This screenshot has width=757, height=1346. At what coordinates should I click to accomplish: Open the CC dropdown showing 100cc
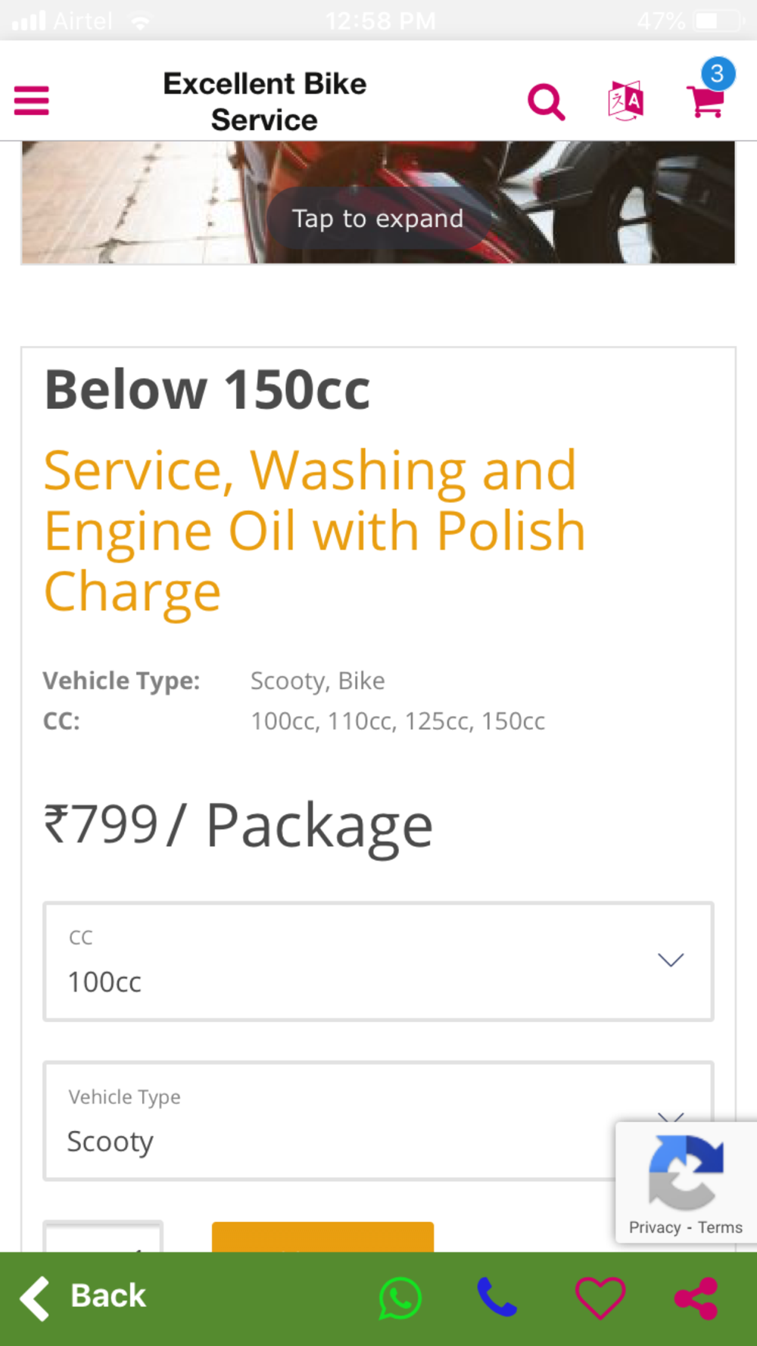378,961
